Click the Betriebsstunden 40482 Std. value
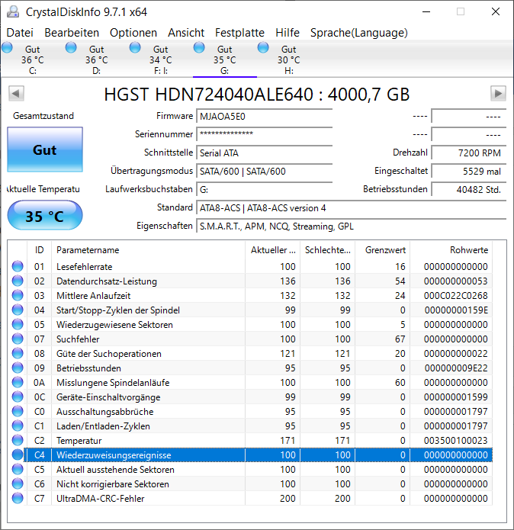This screenshot has width=514, height=530. pyautogui.click(x=469, y=189)
